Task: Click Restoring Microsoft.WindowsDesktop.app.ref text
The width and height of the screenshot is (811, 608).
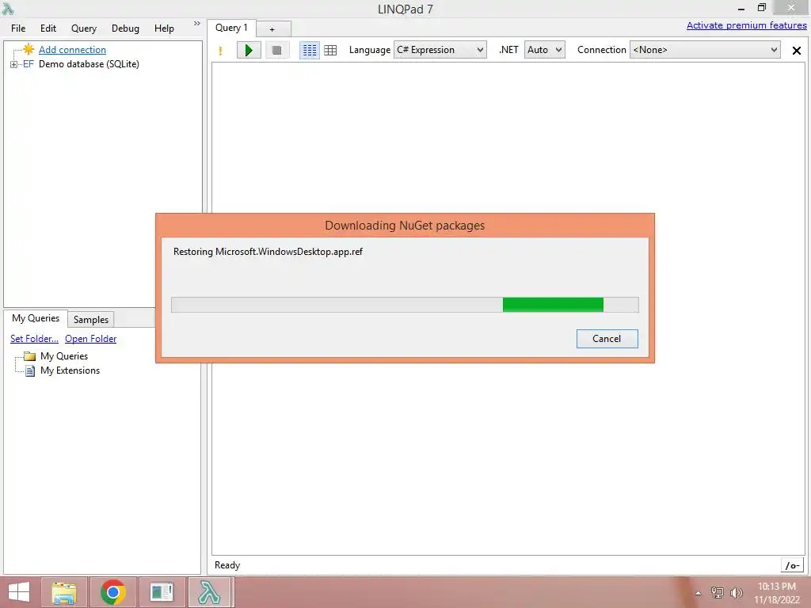Action: point(268,252)
